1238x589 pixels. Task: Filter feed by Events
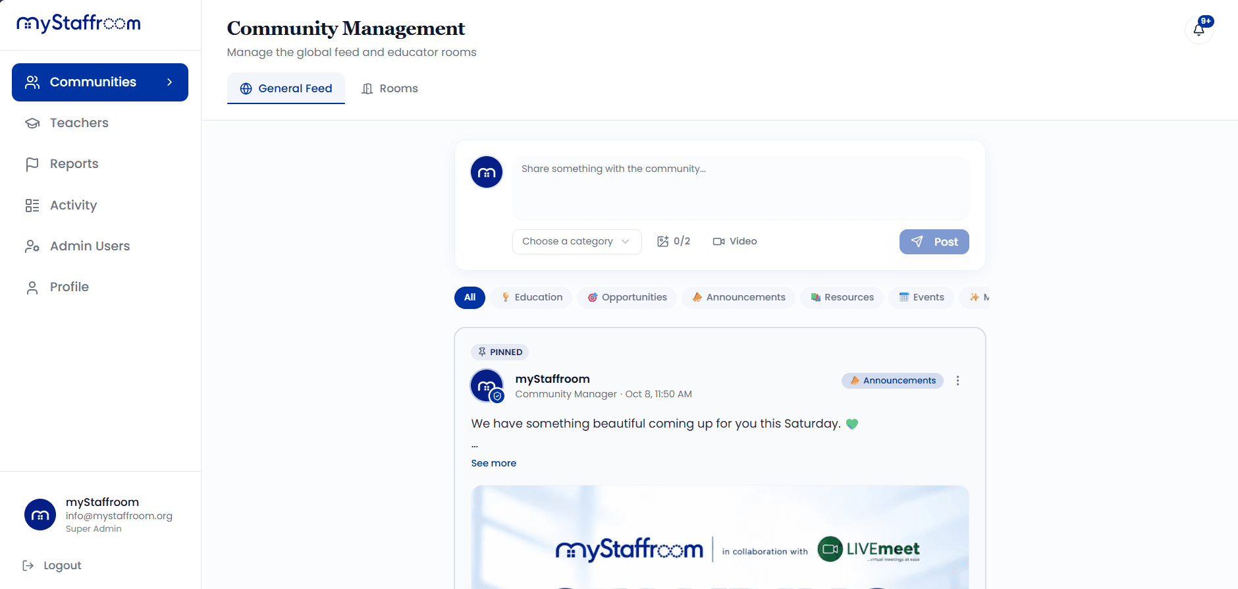(x=921, y=297)
